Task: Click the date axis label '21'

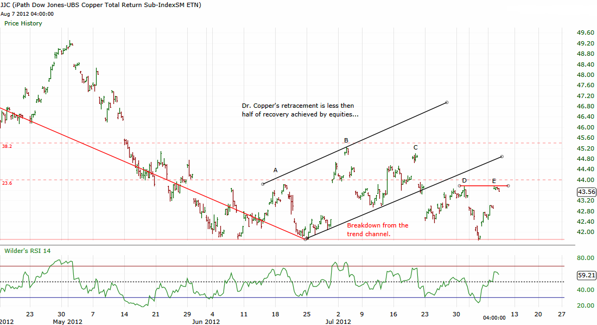Action: point(155,314)
